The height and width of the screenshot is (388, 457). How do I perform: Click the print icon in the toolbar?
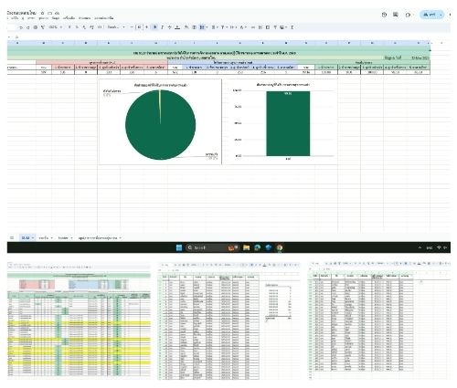click(x=36, y=27)
